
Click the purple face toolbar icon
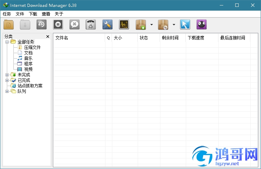click(201, 25)
